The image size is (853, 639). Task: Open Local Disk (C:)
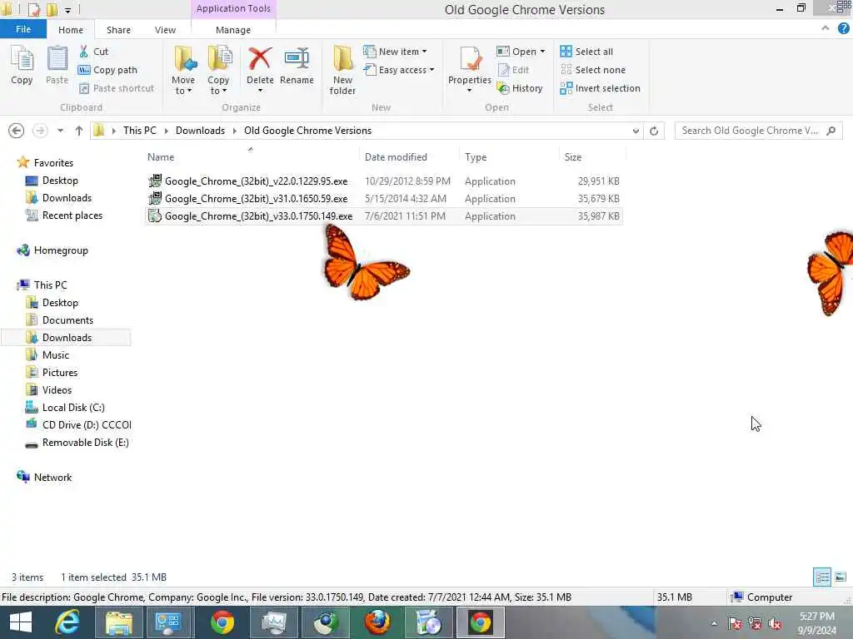[x=65, y=408]
